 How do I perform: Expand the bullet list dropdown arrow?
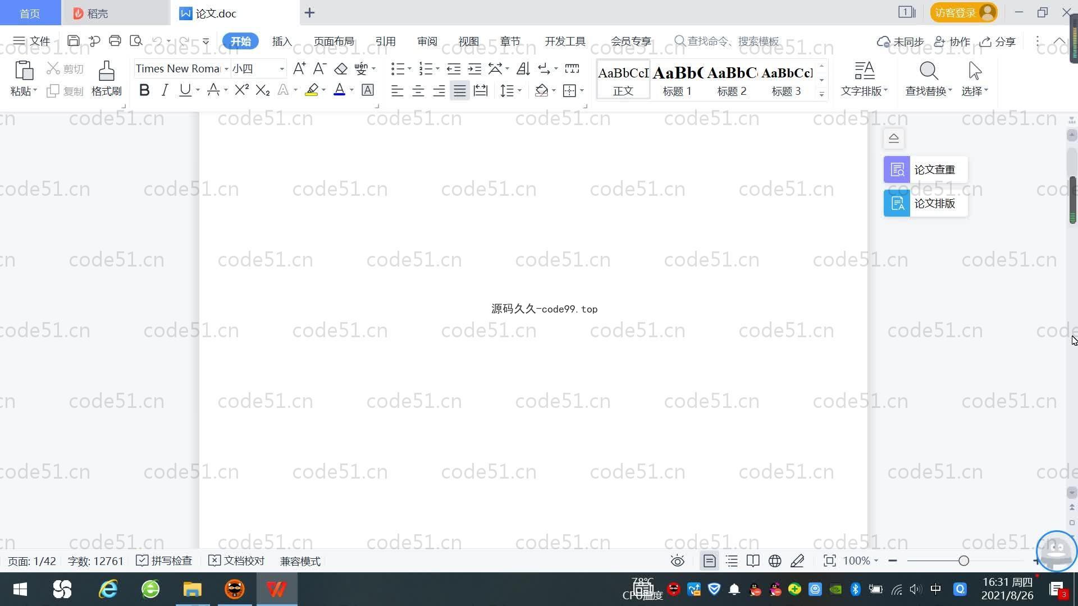[x=409, y=69]
